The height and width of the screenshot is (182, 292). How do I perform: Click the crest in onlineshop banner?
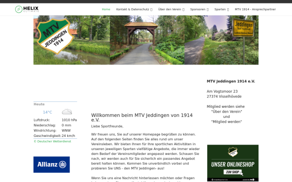233,152
